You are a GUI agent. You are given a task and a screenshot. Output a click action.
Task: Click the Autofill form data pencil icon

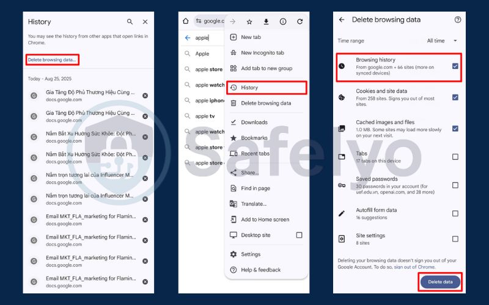point(342,213)
